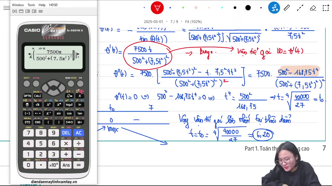Click the "Fit (102%)" zoom label

[193, 22]
